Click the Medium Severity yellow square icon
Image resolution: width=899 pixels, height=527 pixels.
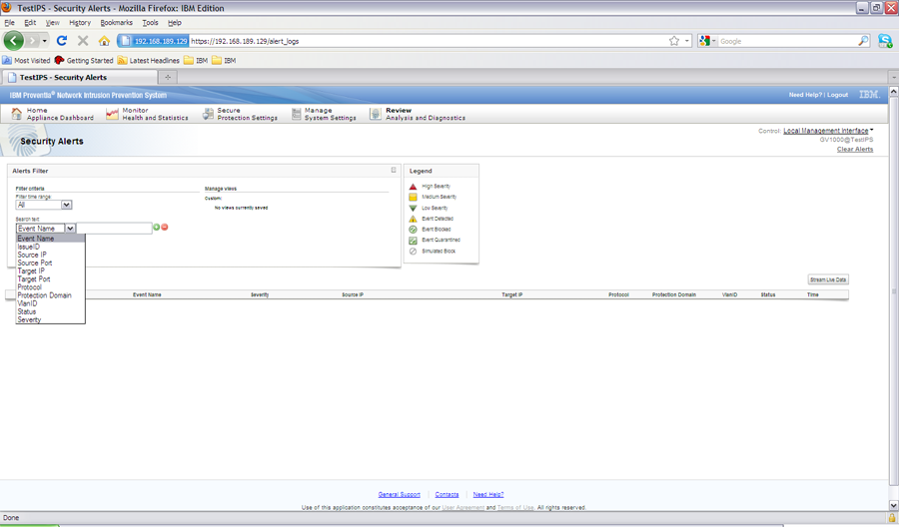[x=413, y=197]
